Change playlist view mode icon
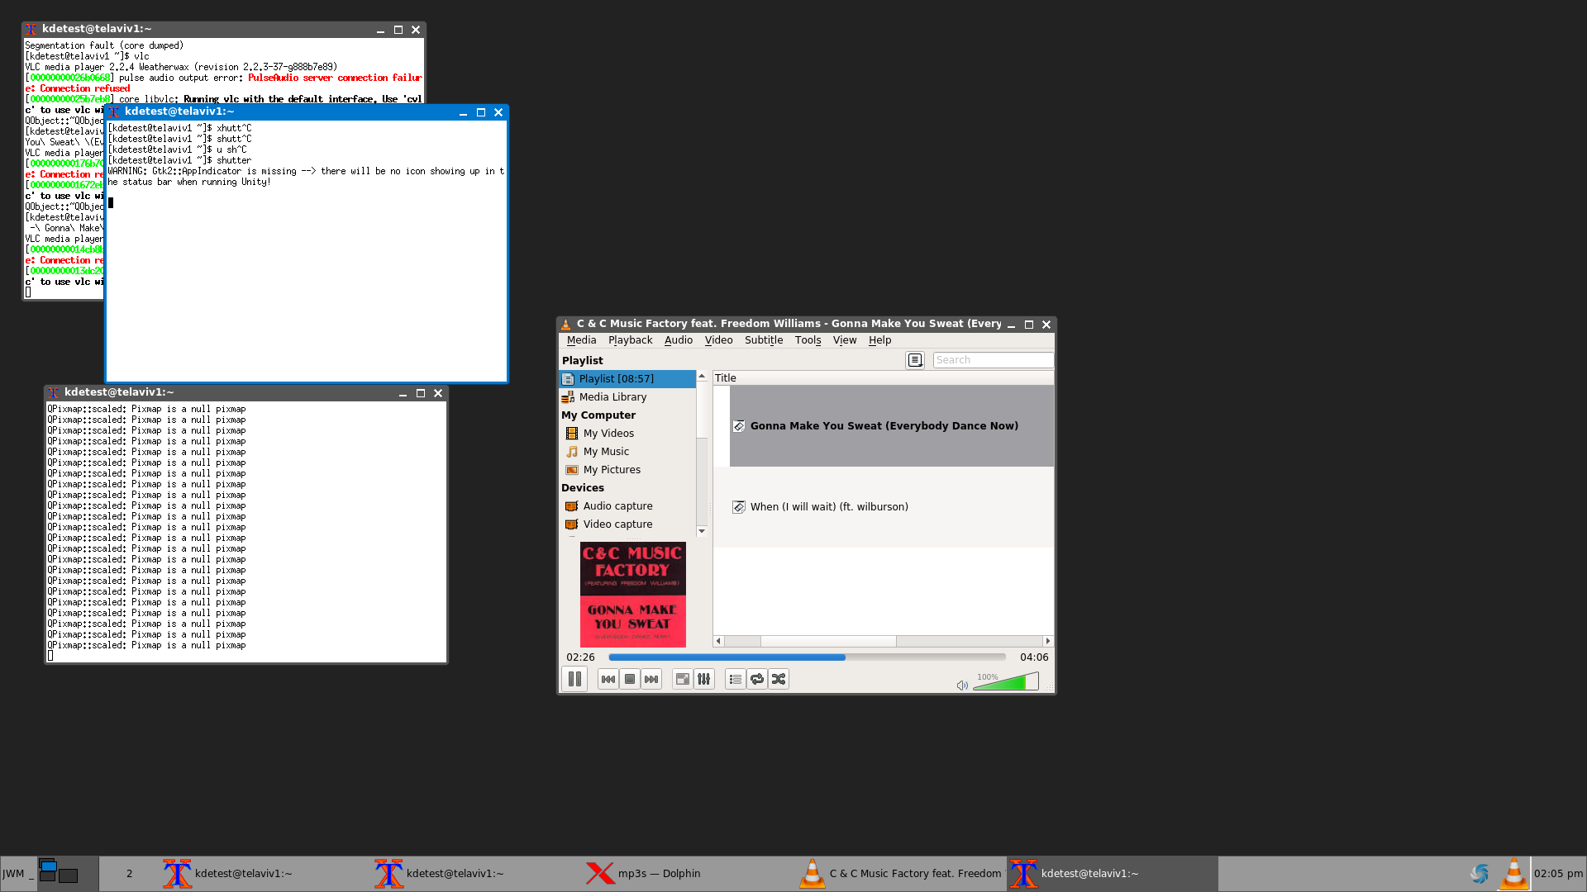Viewport: 1587px width, 892px height. tap(915, 360)
